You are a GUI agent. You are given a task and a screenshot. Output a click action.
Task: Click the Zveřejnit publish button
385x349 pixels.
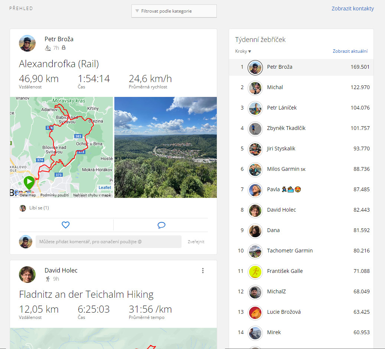point(196,242)
